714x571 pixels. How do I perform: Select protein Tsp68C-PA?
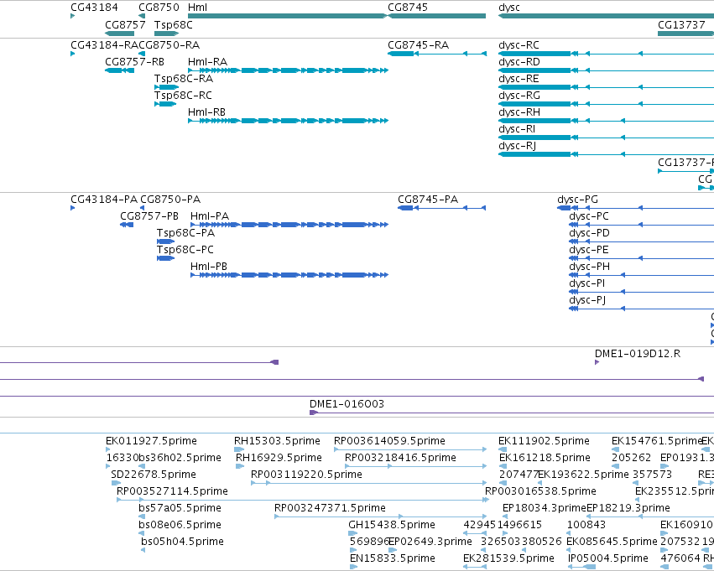pos(185,233)
